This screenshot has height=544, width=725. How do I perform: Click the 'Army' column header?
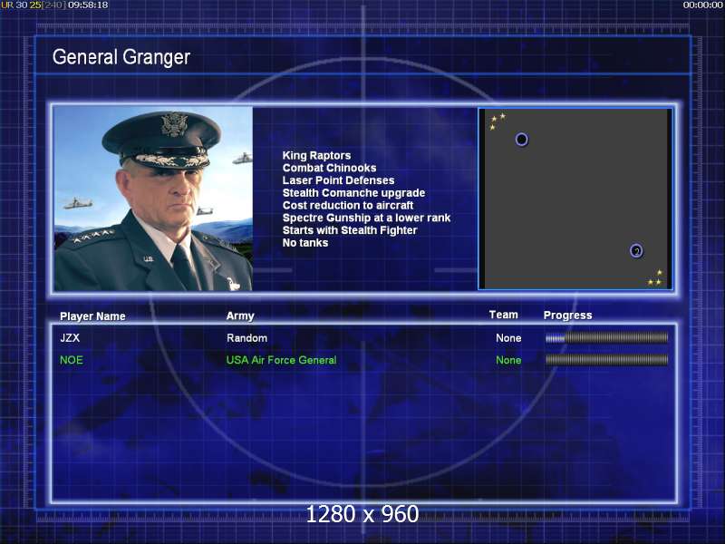coord(240,316)
